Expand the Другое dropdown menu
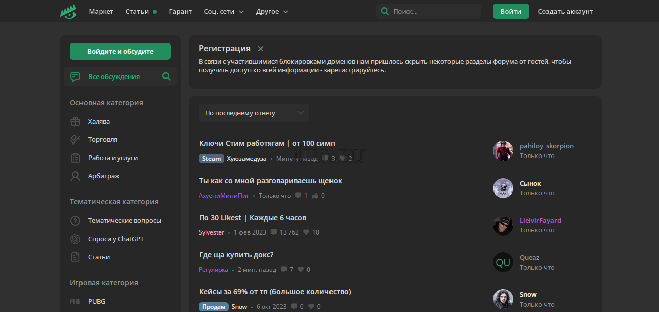This screenshot has width=659, height=312. coord(272,11)
